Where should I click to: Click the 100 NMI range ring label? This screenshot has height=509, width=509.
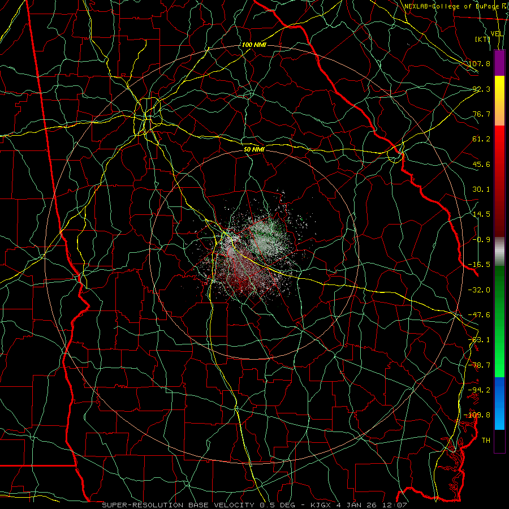coord(254,45)
